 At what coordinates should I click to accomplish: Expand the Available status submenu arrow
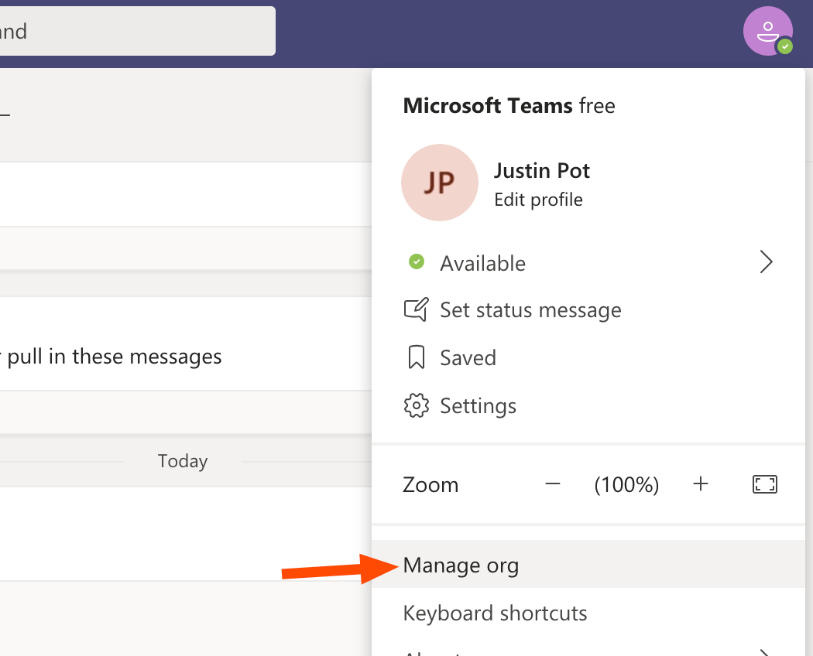point(766,261)
